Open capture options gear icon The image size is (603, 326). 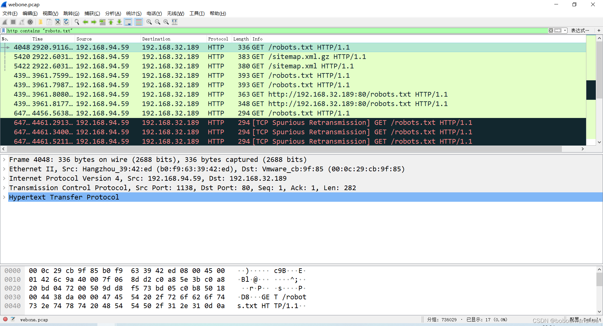[x=30, y=22]
